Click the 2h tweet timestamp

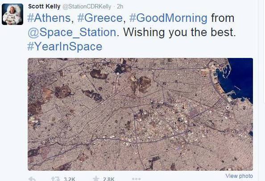point(120,7)
